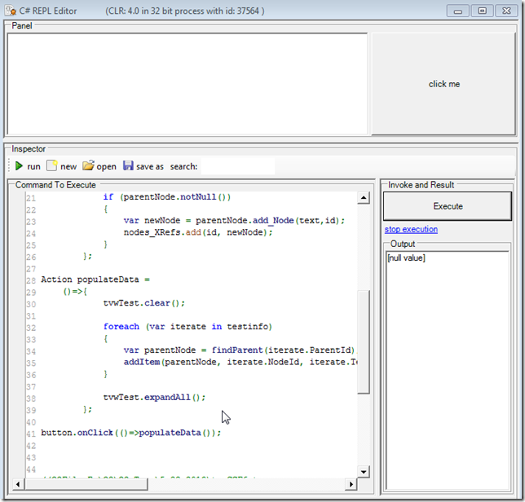Click the 'click me' button
Screen dimensions: 525x502
[x=443, y=84]
